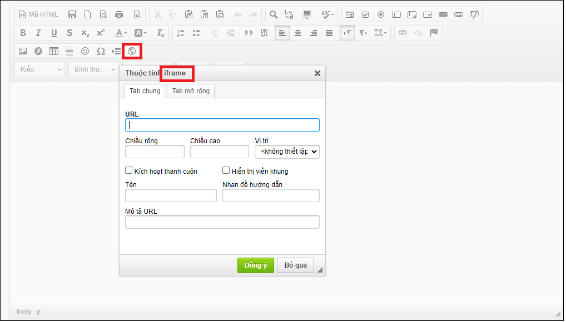Click the Find magnifier icon
This screenshot has width=566, height=322.
(x=273, y=14)
